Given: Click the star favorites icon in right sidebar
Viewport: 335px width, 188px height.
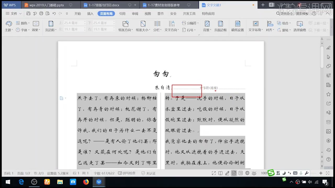Looking at the screenshot, I should (x=328, y=94).
